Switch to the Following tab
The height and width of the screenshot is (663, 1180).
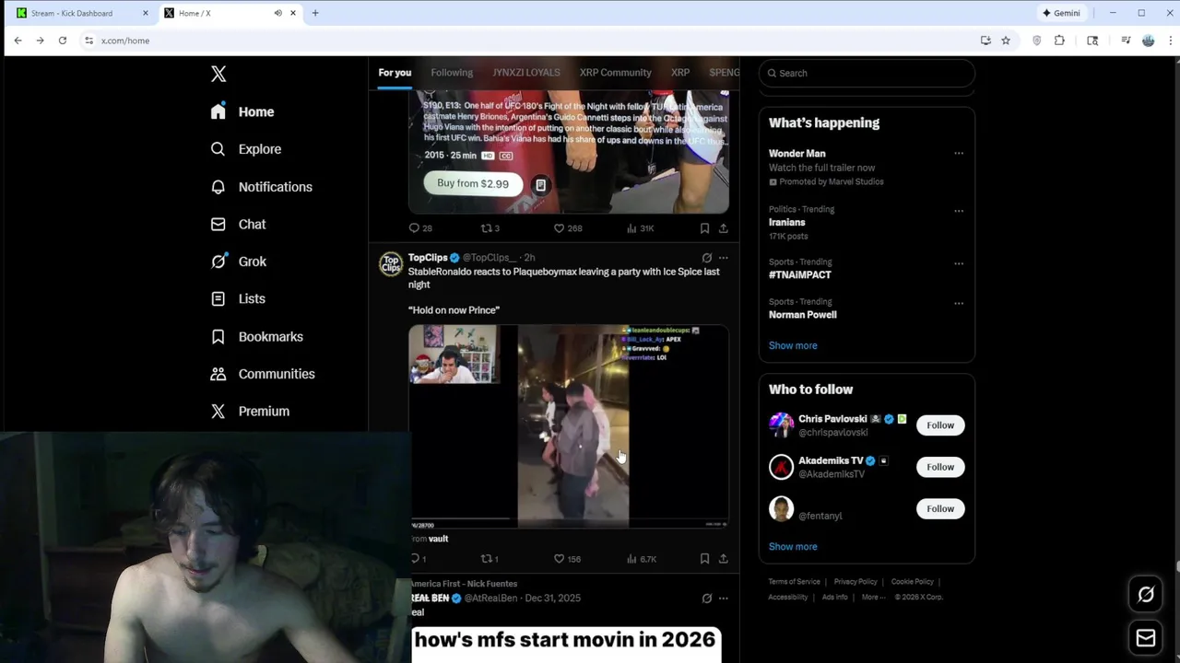tap(452, 73)
